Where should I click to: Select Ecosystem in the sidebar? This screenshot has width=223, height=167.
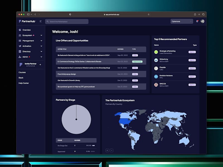click(27, 35)
